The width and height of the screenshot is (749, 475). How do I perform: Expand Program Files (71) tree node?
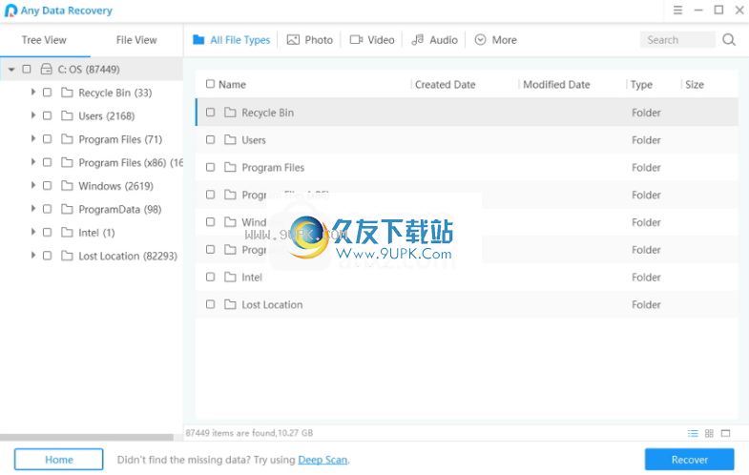[x=33, y=138]
